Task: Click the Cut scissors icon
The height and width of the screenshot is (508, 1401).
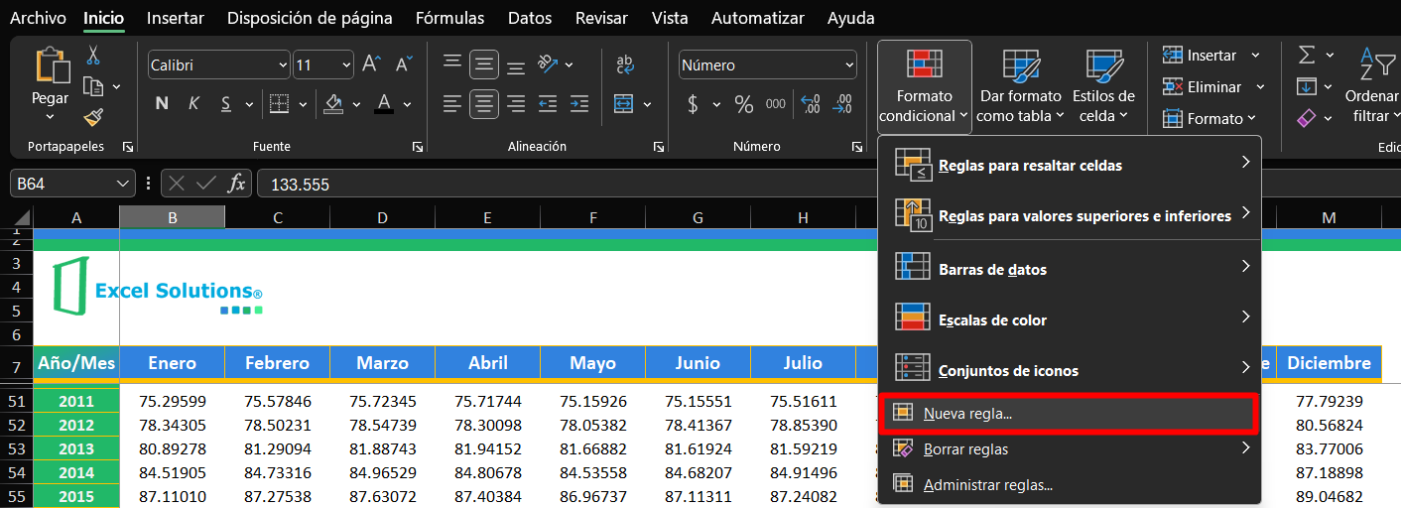Action: point(93,56)
